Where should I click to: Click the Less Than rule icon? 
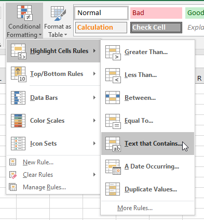coord(113,75)
